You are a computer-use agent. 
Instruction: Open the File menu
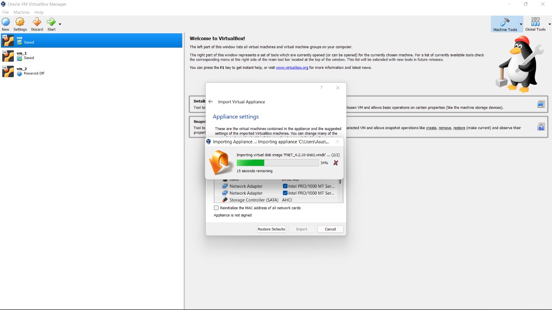click(x=6, y=12)
